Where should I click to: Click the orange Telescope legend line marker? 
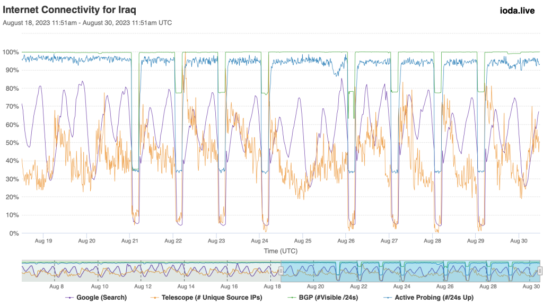[x=155, y=297]
